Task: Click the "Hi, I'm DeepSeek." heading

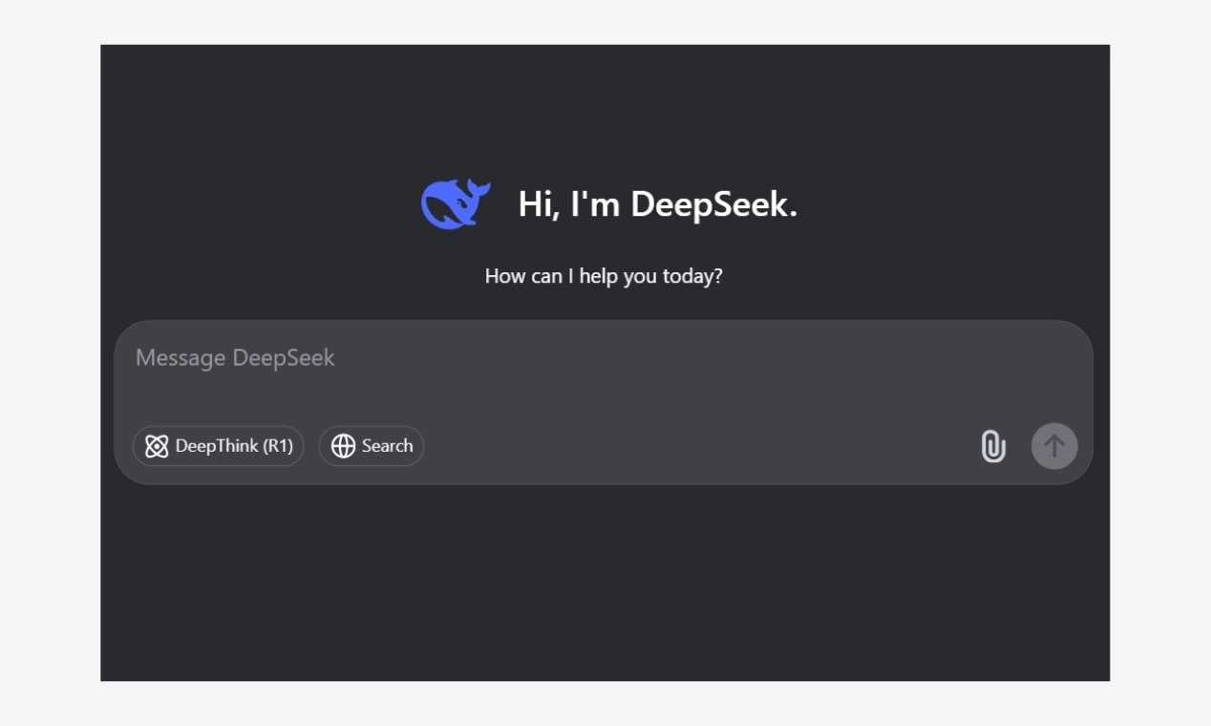Action: tap(658, 204)
